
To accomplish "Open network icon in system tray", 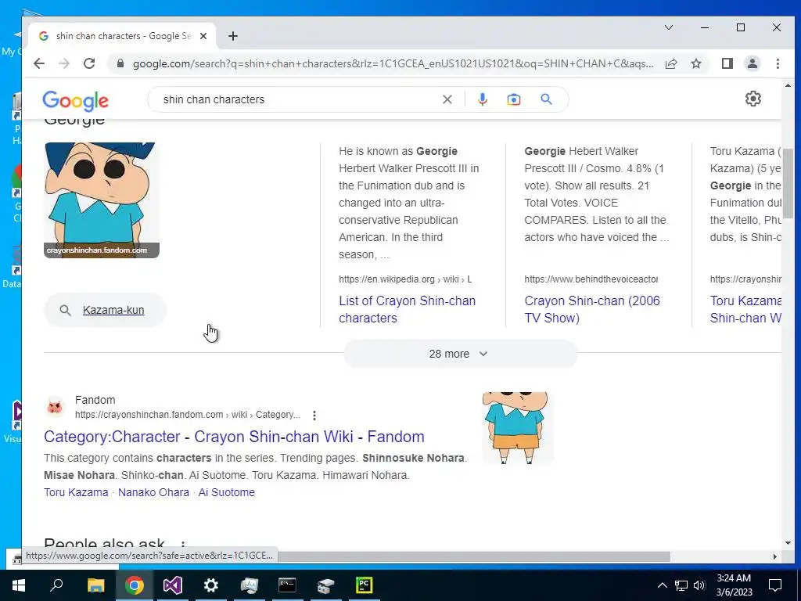I will tap(681, 585).
